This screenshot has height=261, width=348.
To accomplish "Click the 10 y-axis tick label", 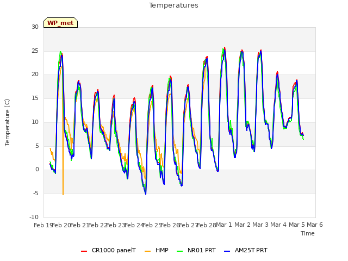I will point(35,122).
